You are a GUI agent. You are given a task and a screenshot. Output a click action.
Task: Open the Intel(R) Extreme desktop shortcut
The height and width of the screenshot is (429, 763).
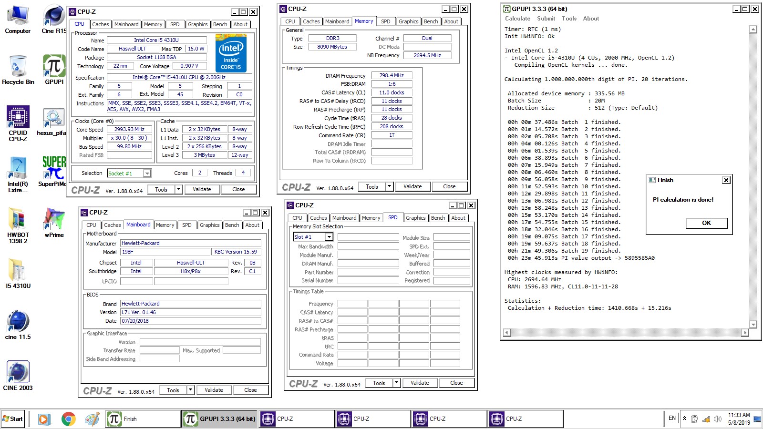18,175
